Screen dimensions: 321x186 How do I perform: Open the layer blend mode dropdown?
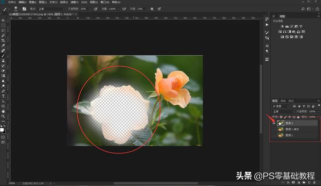[x=283, y=111]
